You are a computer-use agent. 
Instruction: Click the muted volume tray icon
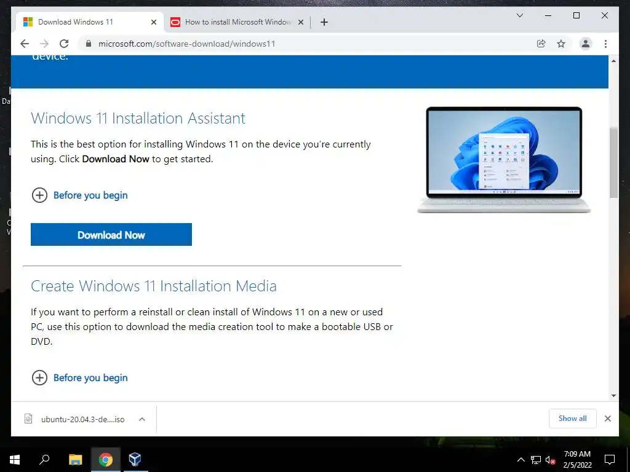551,460
